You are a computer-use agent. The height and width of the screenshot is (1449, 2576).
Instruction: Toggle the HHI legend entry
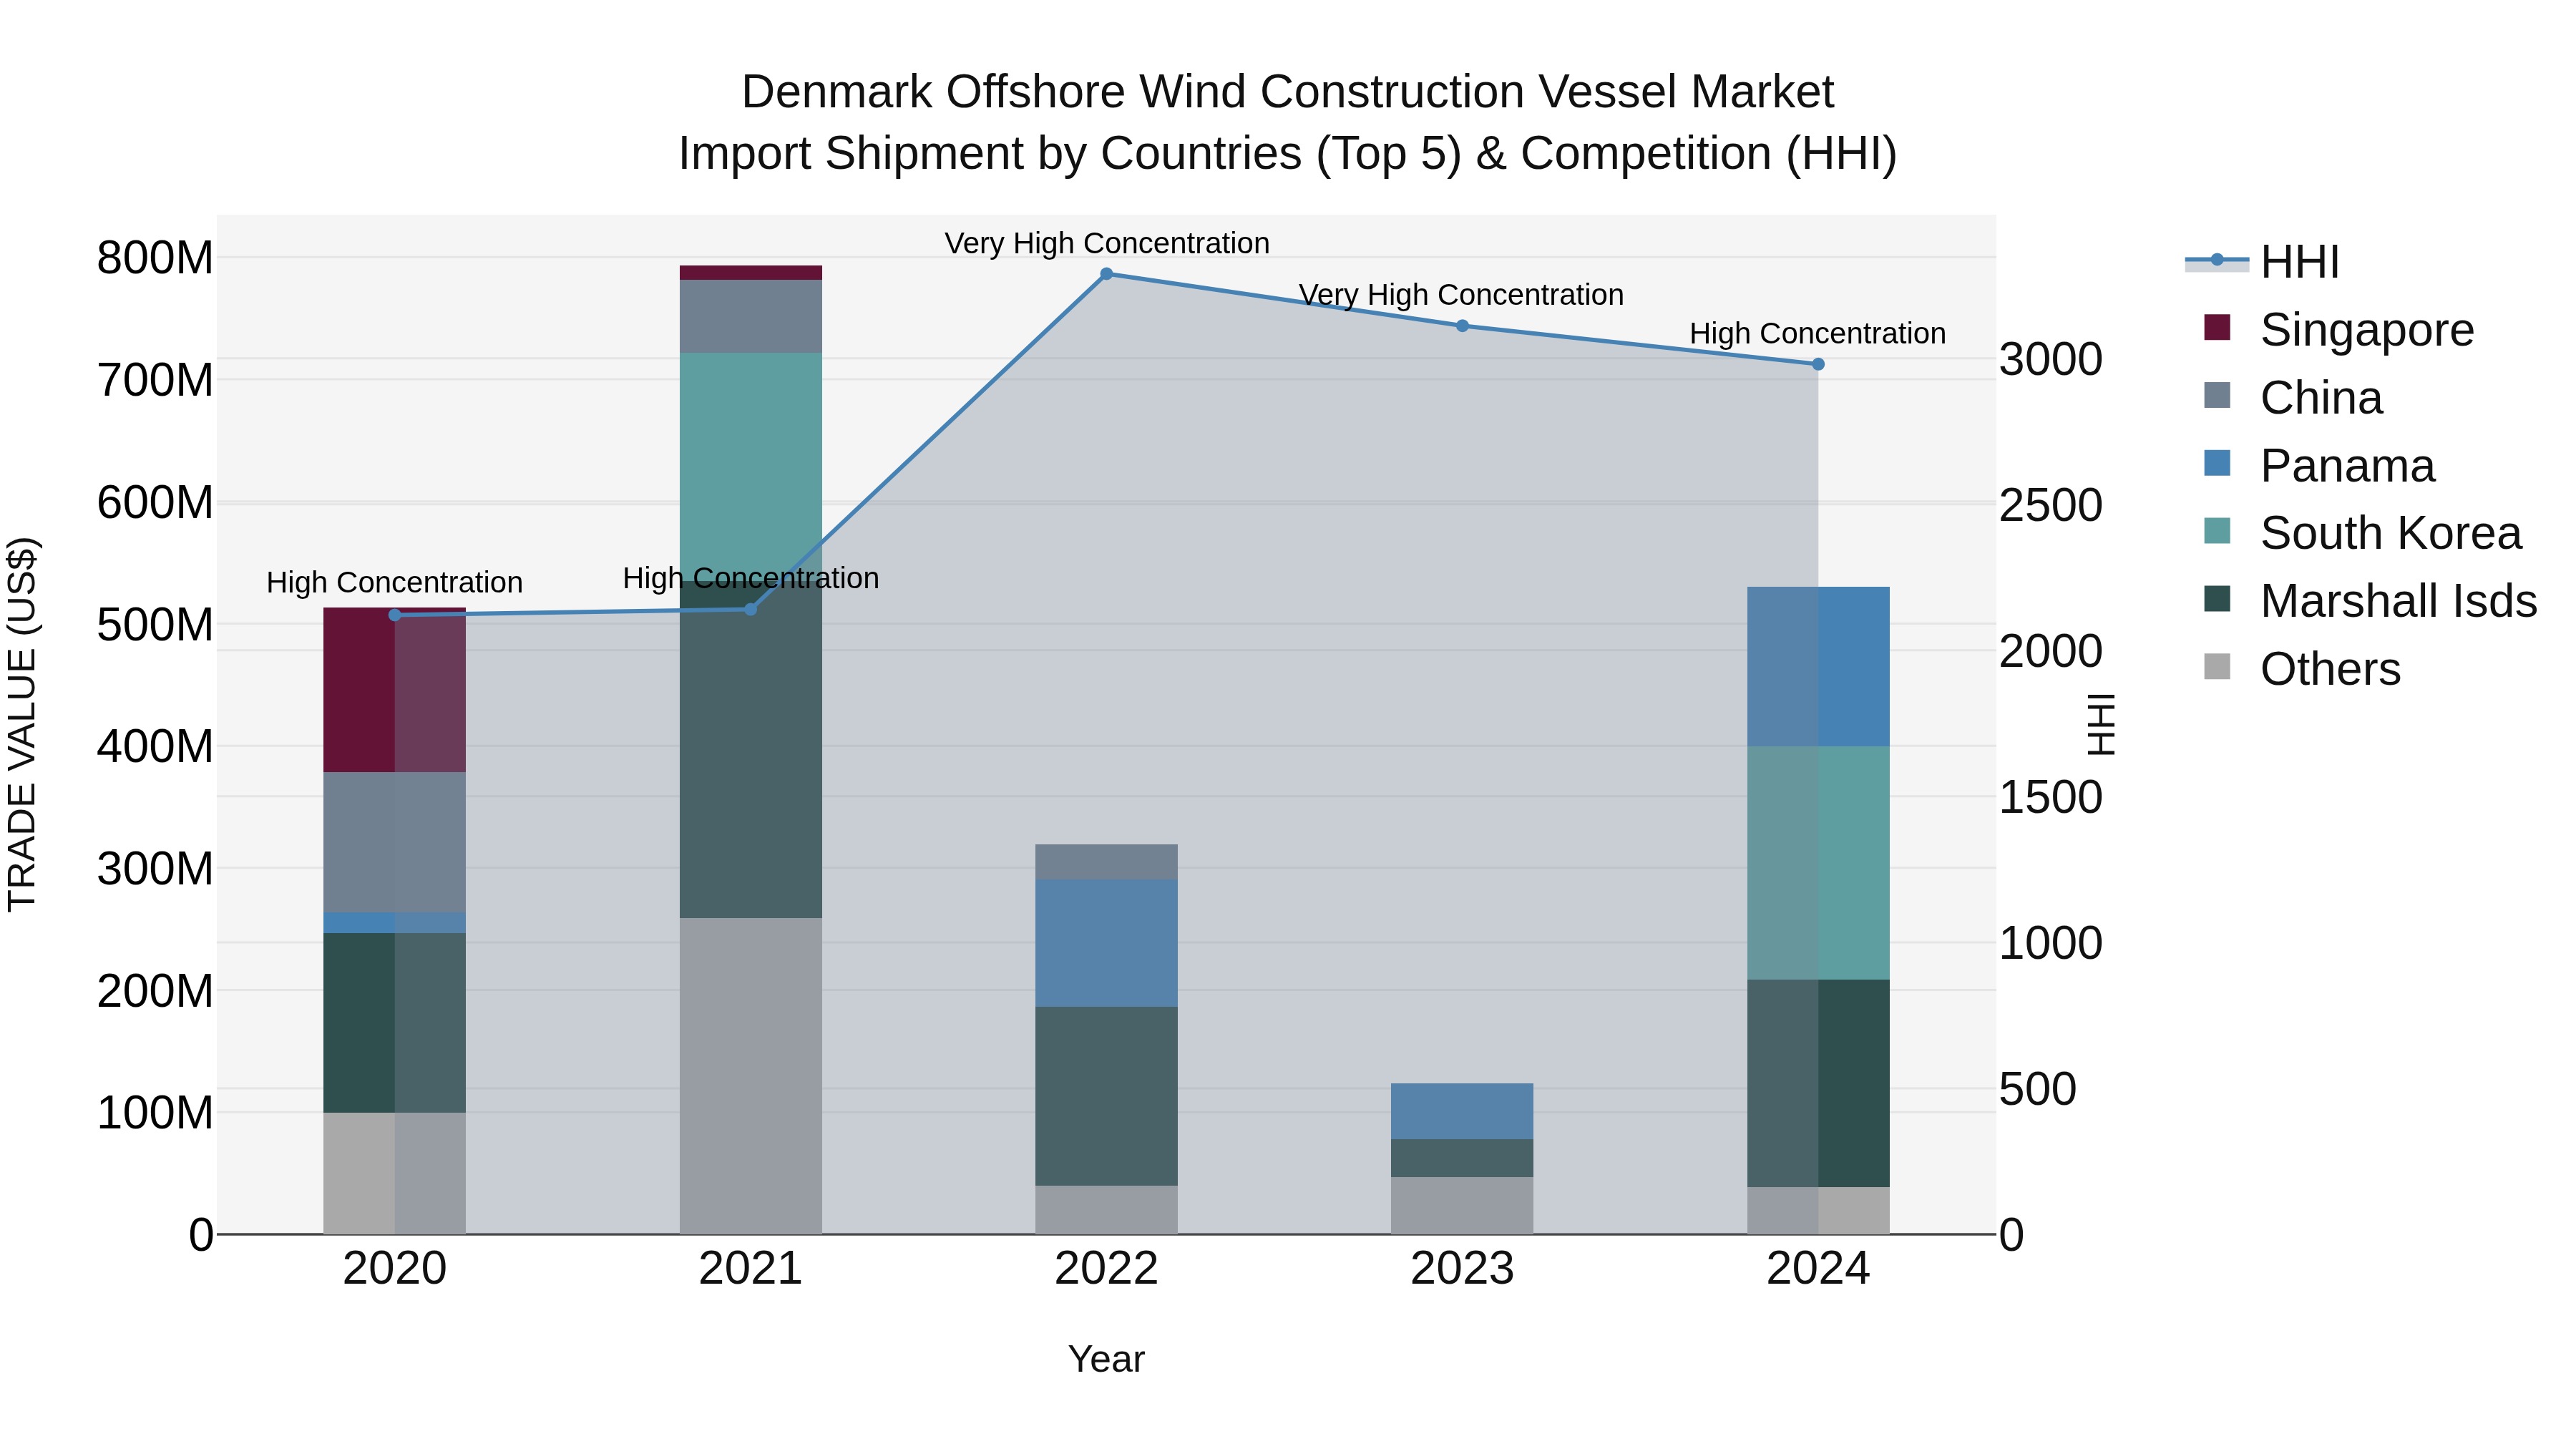pos(2262,262)
